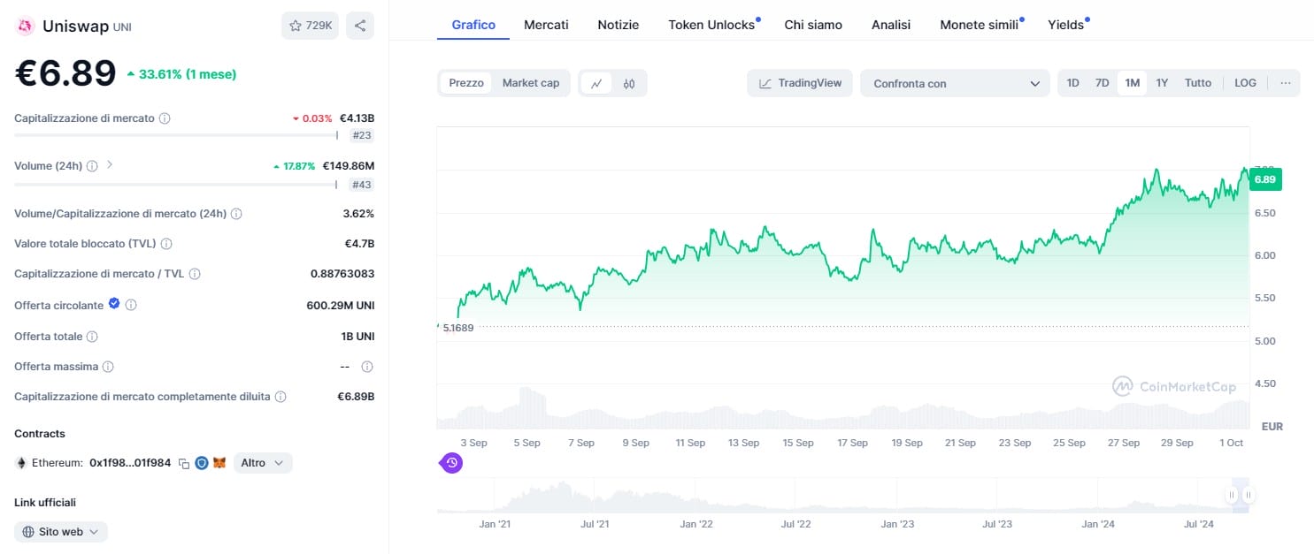The height and width of the screenshot is (554, 1314).
Task: Click the Ethereum address 0x1f98...01f984
Action: tap(130, 463)
